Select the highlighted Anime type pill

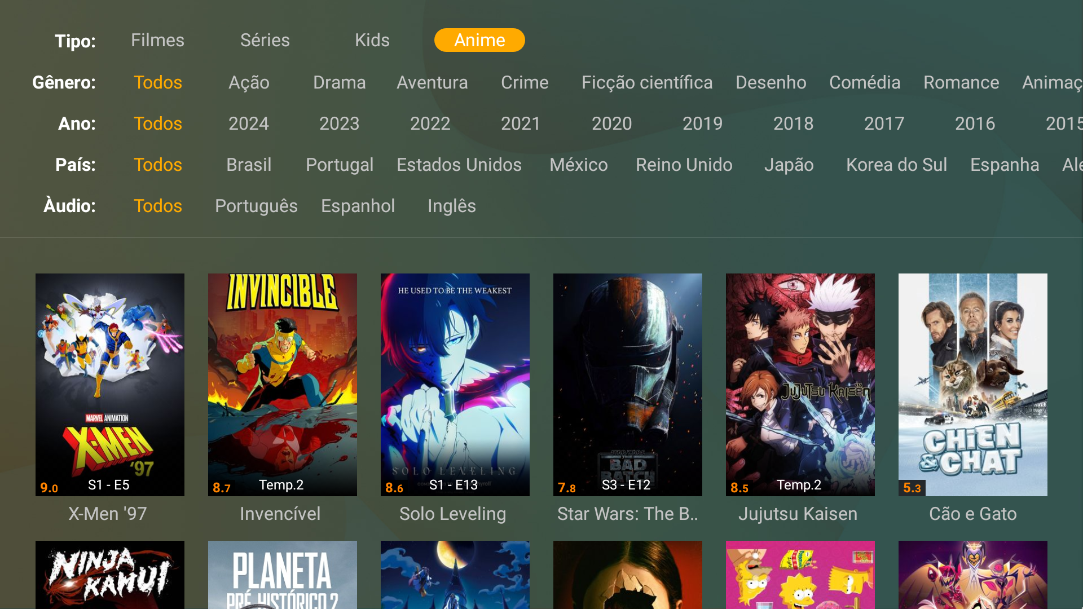click(x=479, y=40)
